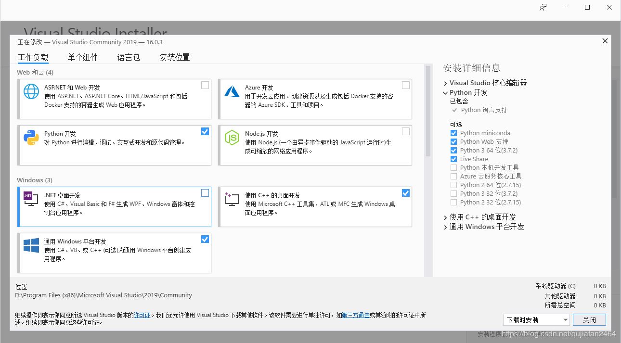Collapse the Python 开发 details section
Image resolution: width=621 pixels, height=343 pixels.
click(445, 92)
